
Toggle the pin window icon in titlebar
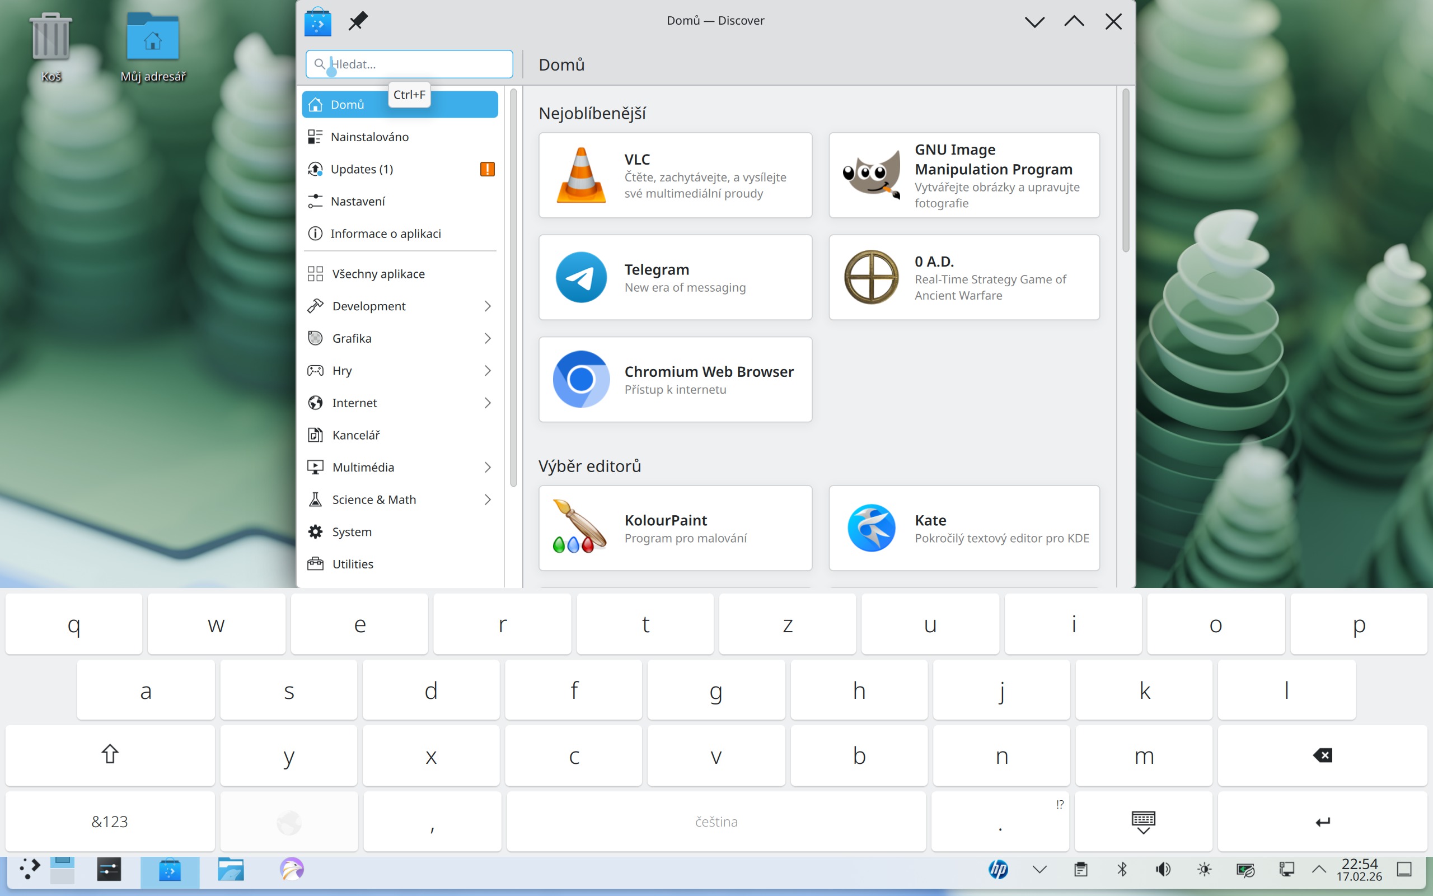[x=358, y=21]
